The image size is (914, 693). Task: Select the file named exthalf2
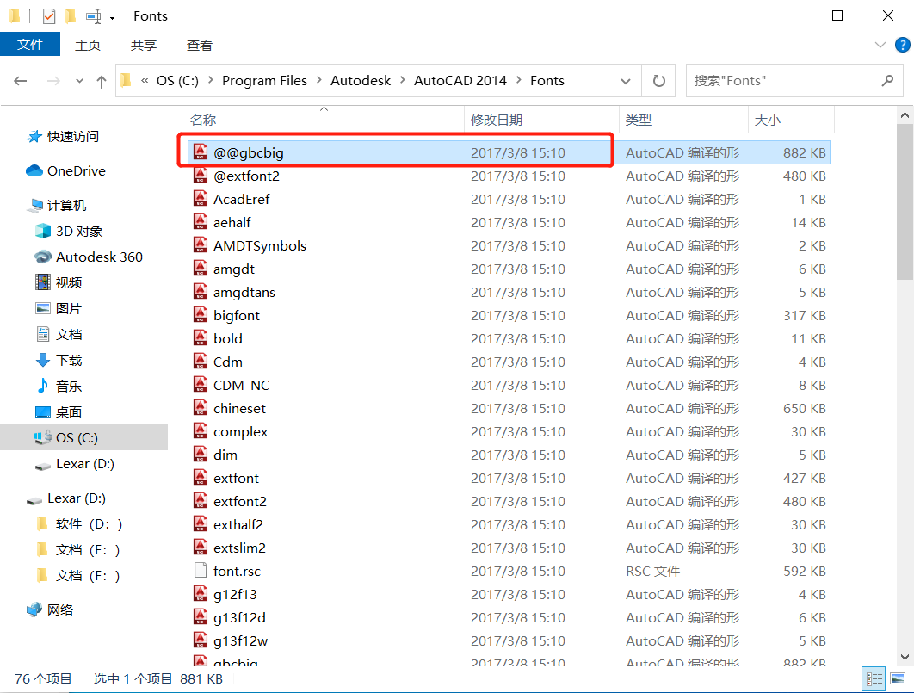[238, 524]
